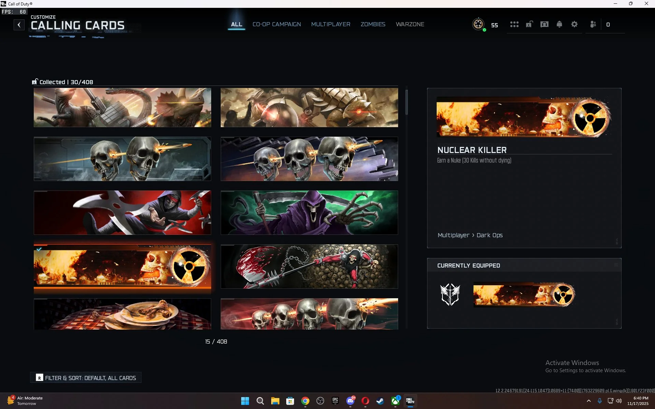This screenshot has width=655, height=409.
Task: Open Filter & Sort options
Action: tap(86, 378)
